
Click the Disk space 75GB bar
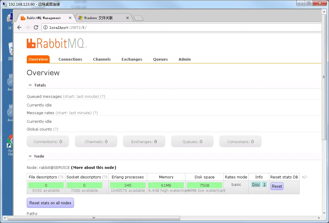pos(204,185)
